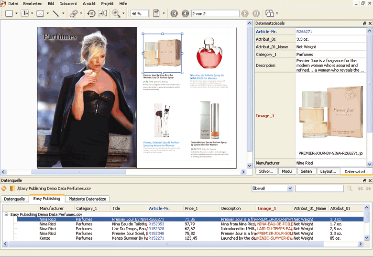Screen dimensions: 373x257
Task: Click the Premier Jour preview image in details
Action: 331,112
